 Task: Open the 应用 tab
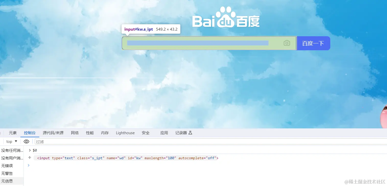164,133
